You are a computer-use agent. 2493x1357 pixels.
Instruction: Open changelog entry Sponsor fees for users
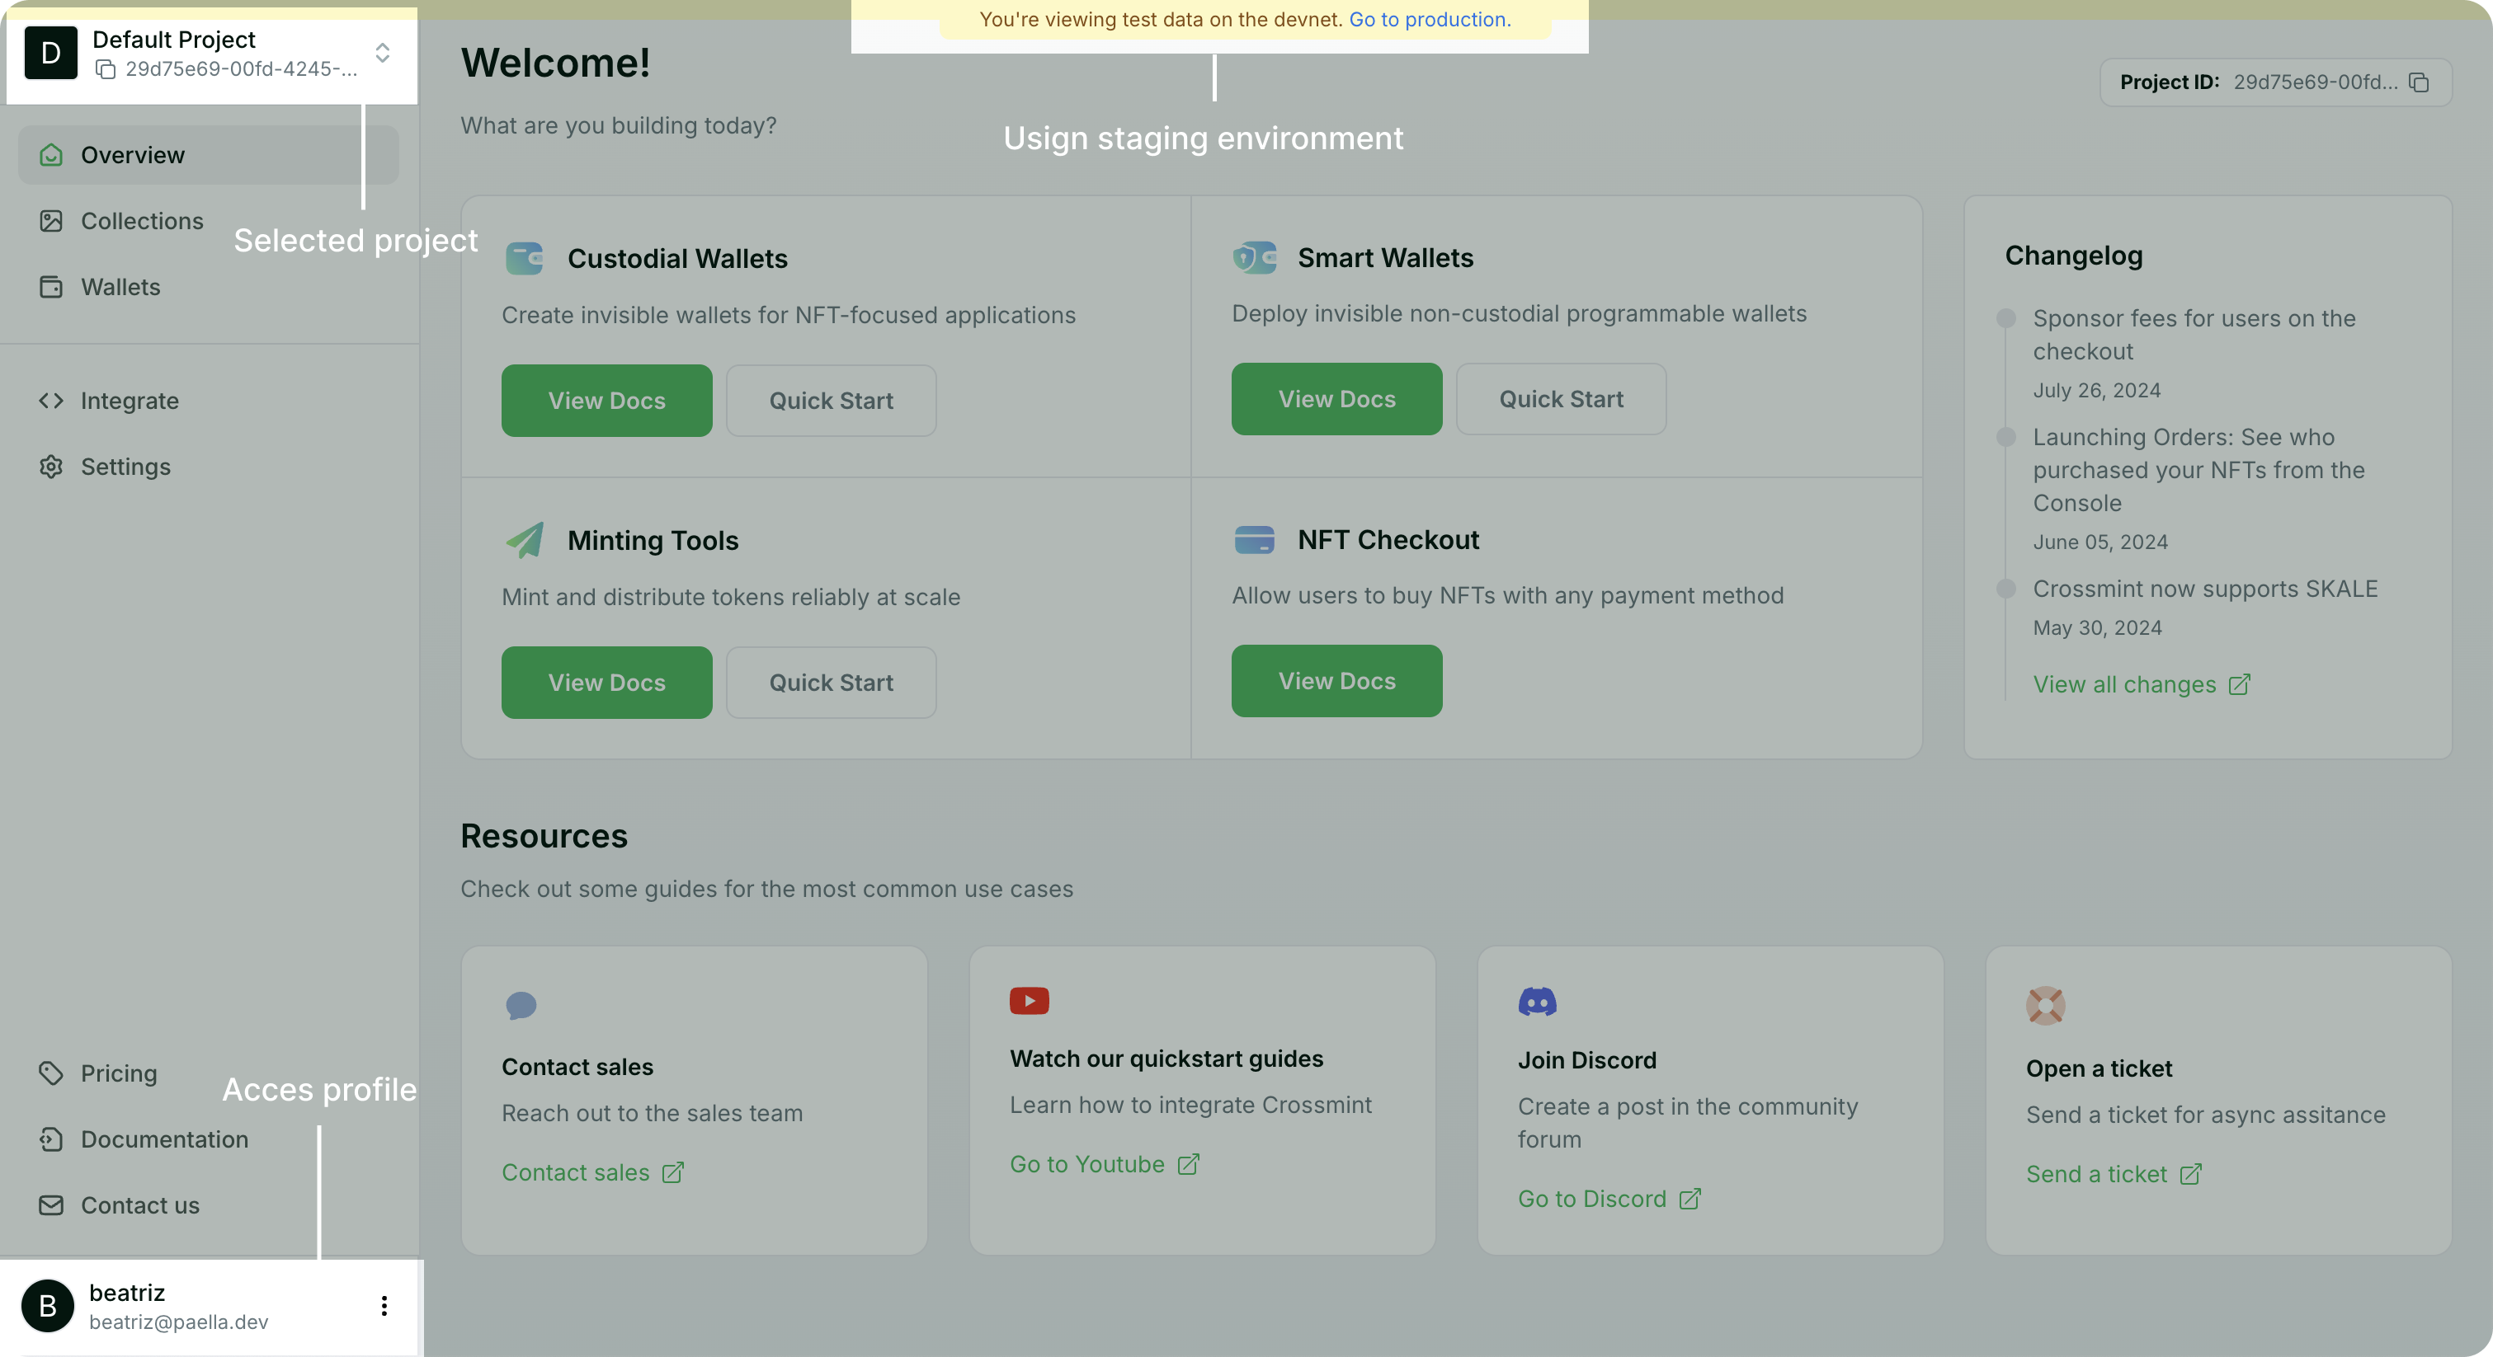pyautogui.click(x=2194, y=335)
